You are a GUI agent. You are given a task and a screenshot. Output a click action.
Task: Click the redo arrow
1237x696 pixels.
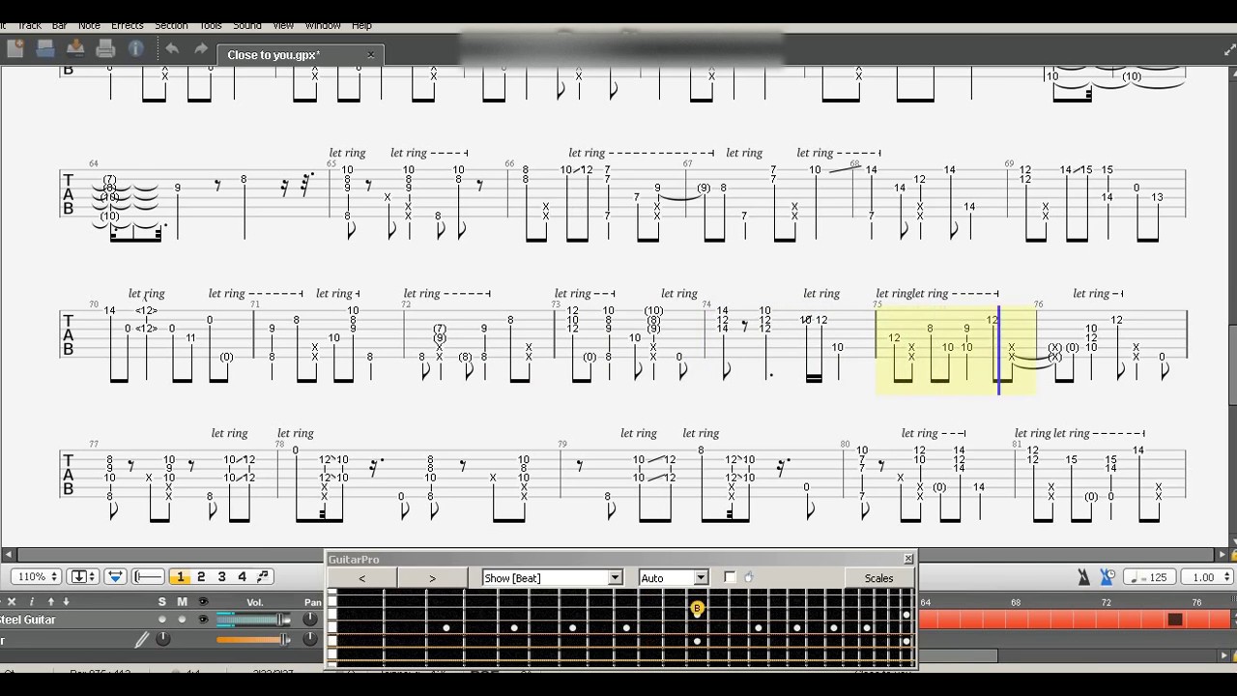click(x=201, y=48)
